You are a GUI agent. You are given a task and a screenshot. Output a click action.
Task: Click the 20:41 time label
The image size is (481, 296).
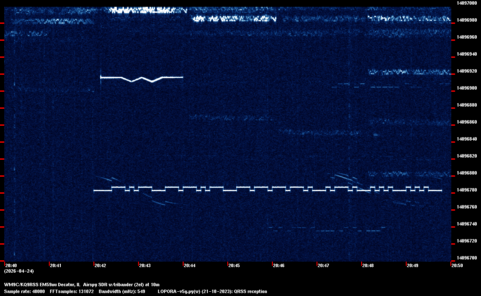point(56,265)
